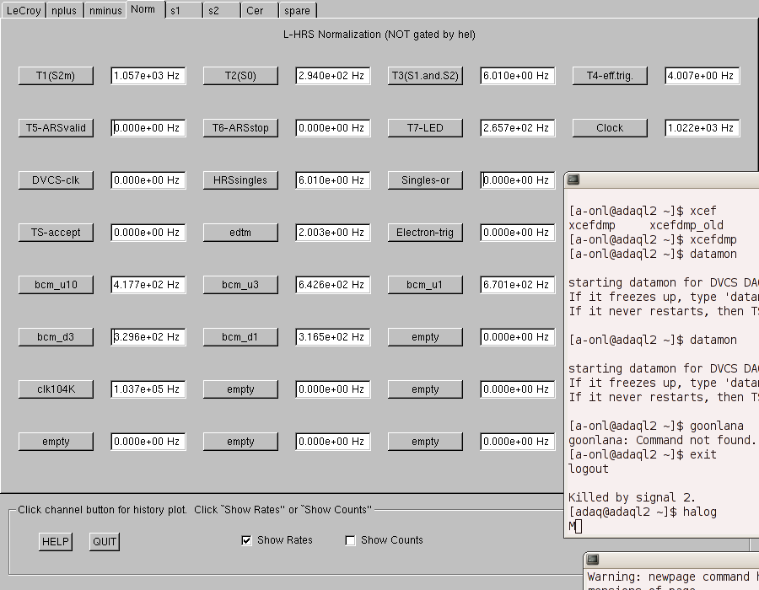Click the T7-LED rate field 2.657e+02 Hz
This screenshot has height=590, width=759.
click(518, 128)
